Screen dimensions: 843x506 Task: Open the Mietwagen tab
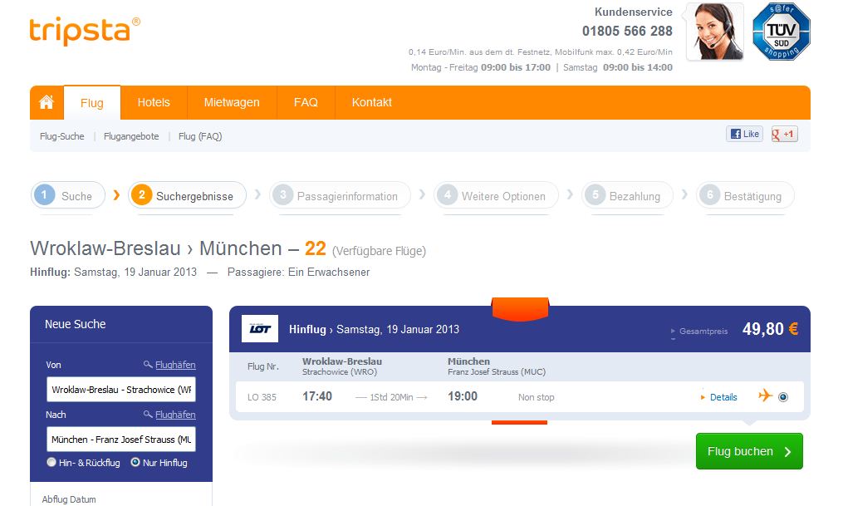point(232,102)
